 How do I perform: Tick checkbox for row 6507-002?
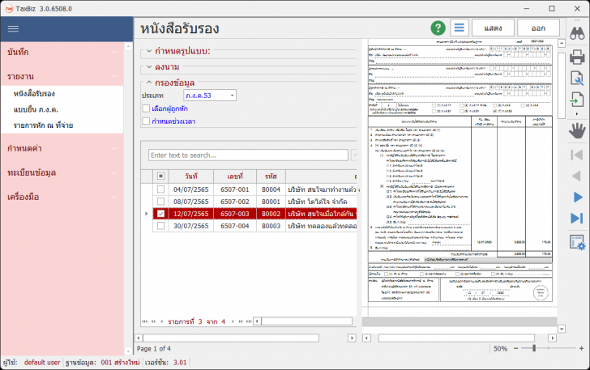[x=160, y=201]
